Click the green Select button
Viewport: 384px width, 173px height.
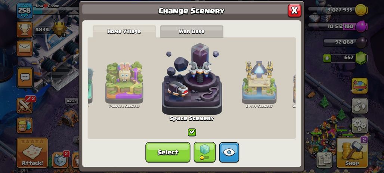(168, 152)
